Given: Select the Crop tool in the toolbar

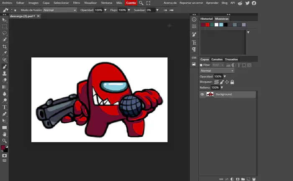Looking at the screenshot, I should 5,46.
